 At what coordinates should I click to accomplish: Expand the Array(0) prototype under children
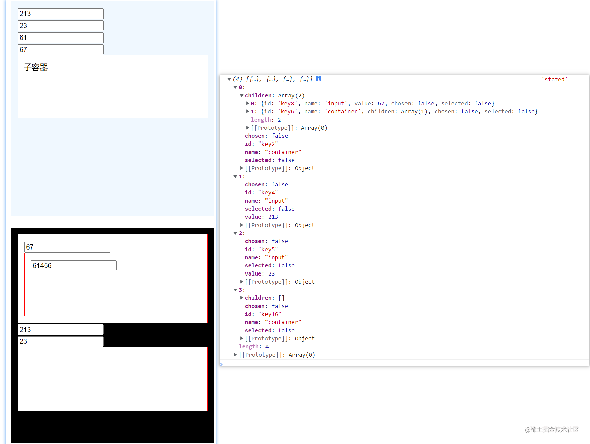coord(248,128)
